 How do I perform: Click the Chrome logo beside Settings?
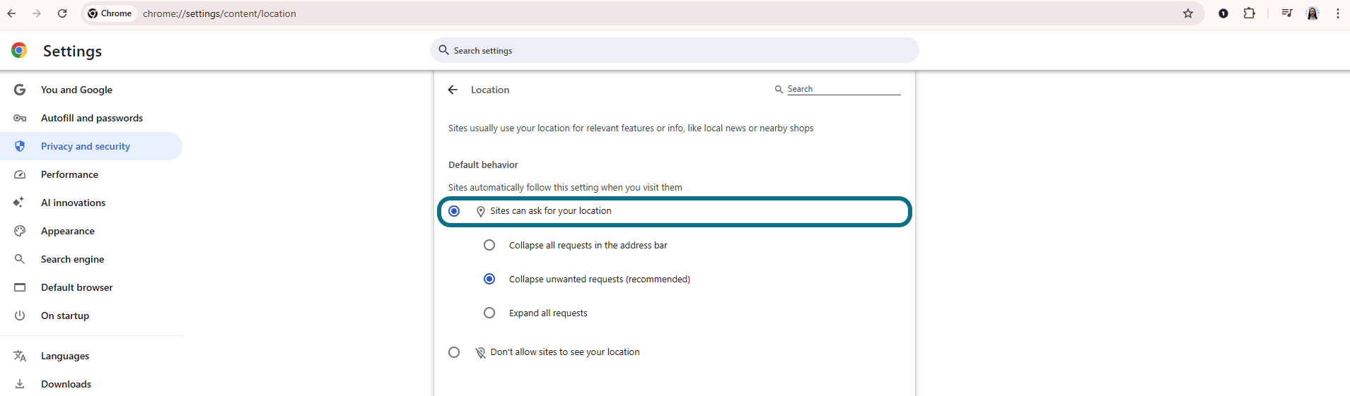tap(19, 50)
